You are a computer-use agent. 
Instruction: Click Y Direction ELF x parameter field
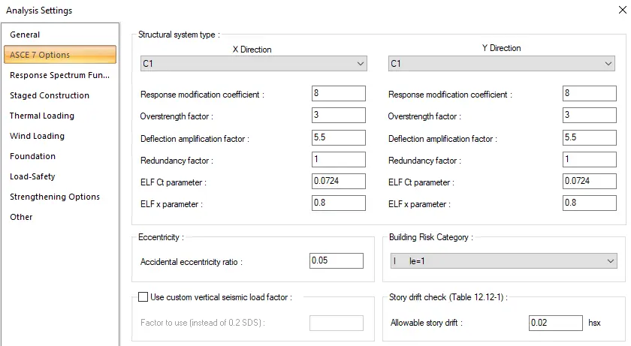589,203
